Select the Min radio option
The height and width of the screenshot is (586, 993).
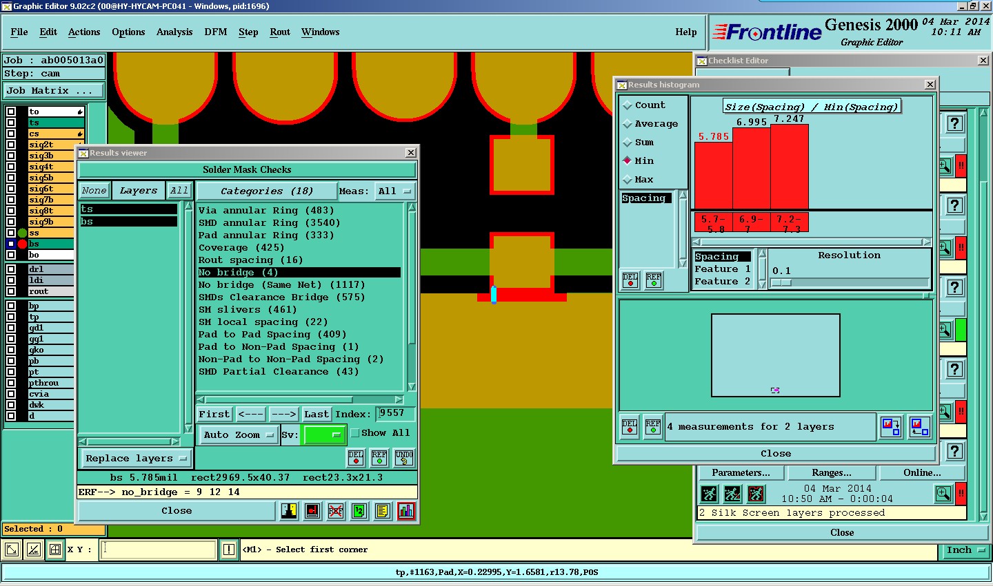(628, 161)
